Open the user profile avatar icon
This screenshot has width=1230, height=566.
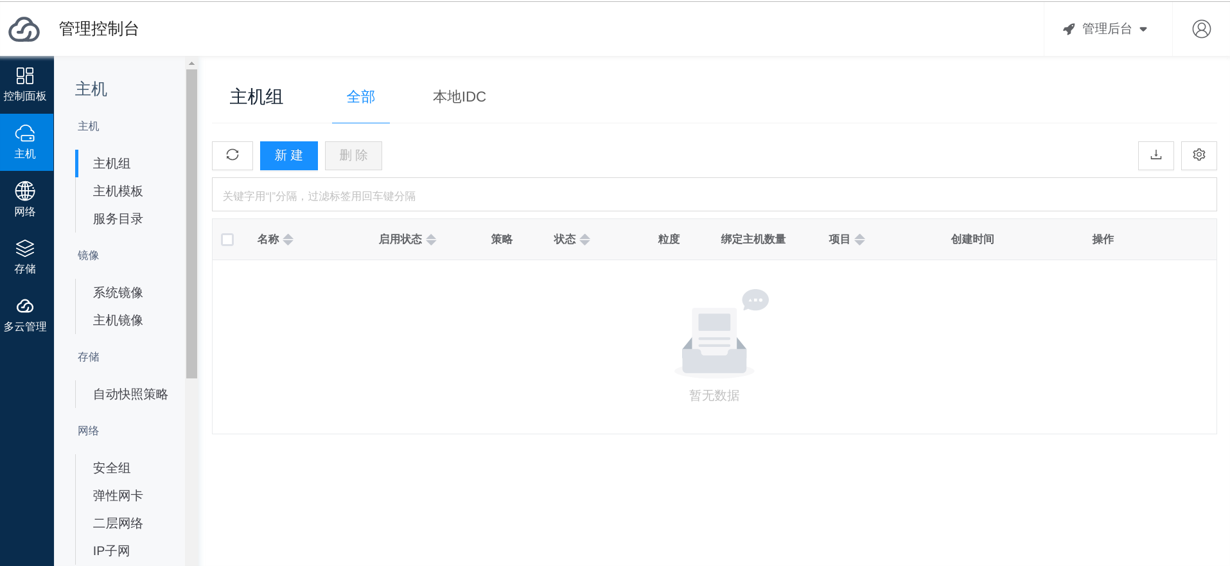[1201, 29]
